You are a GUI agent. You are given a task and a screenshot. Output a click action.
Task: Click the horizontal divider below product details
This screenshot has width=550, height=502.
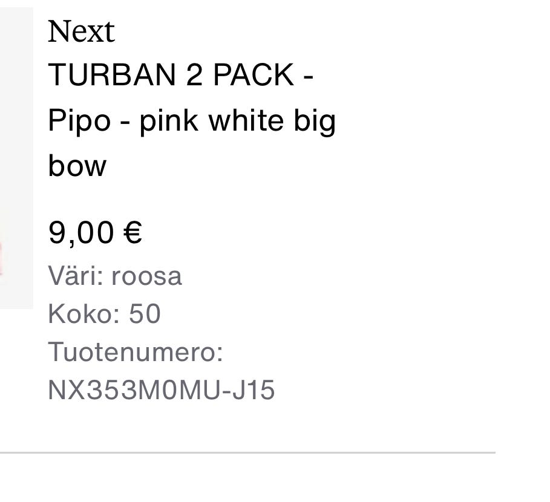coord(247,452)
